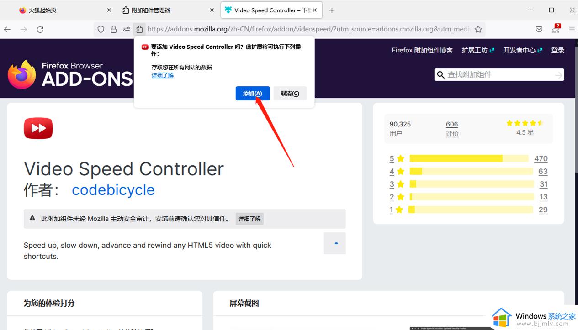The height and width of the screenshot is (330, 578).
Task: Click the extension puzzle icon in address bar
Action: 139,29
